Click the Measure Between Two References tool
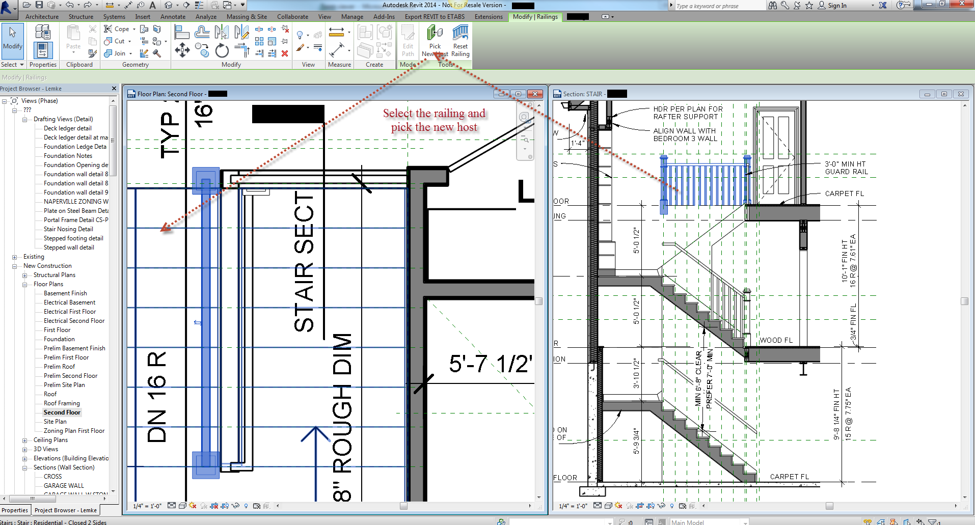The image size is (975, 525). click(x=336, y=50)
